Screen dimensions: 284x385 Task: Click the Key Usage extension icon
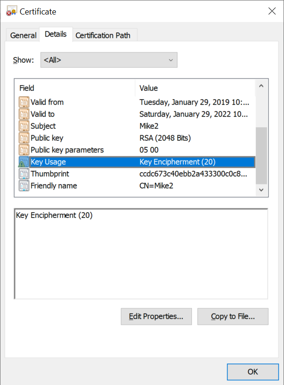pos(24,162)
